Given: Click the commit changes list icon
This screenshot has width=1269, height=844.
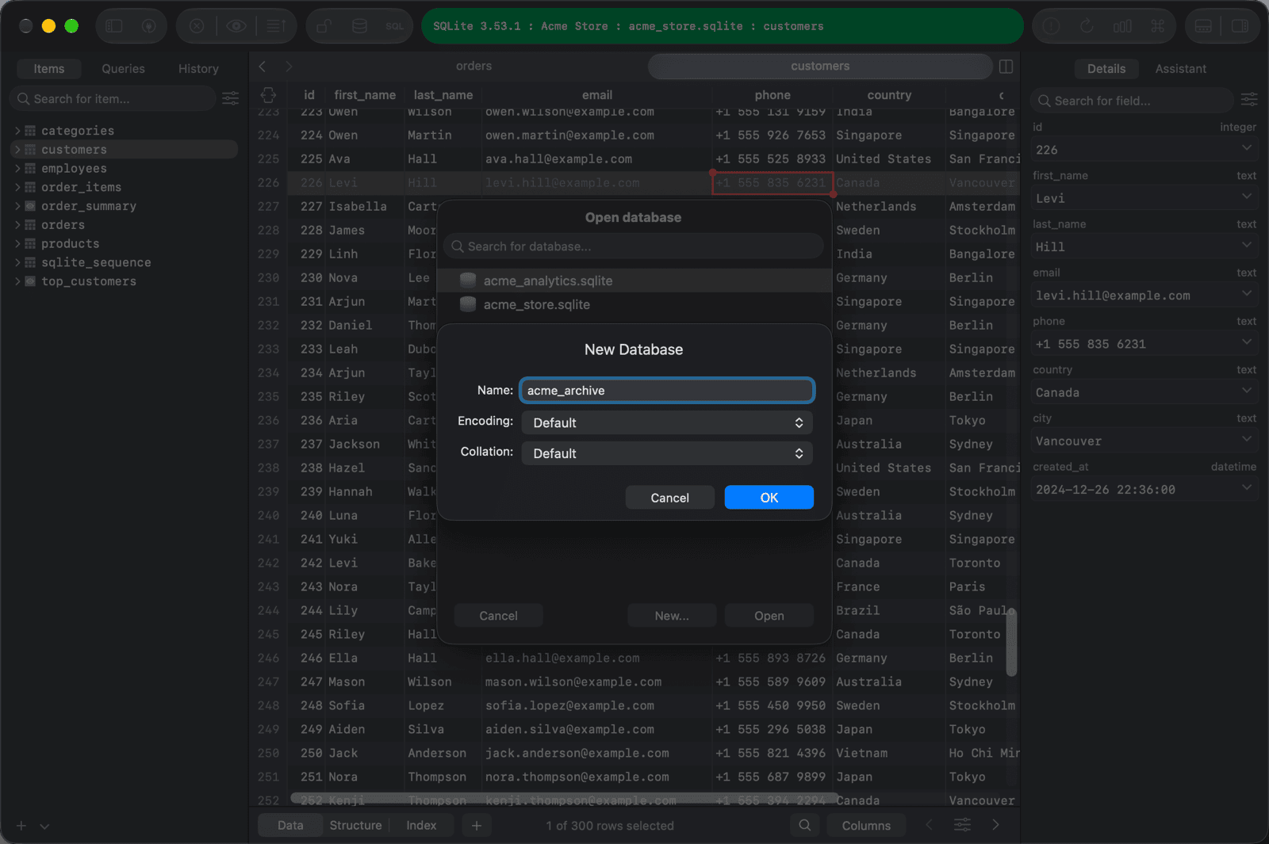Looking at the screenshot, I should click(275, 26).
